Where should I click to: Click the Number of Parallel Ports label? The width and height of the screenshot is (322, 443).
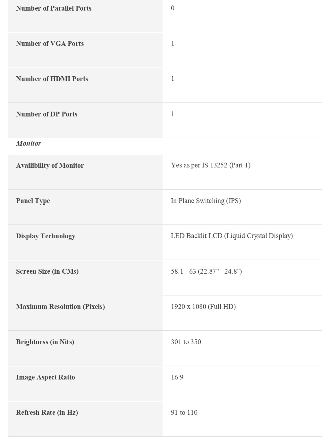click(x=54, y=8)
